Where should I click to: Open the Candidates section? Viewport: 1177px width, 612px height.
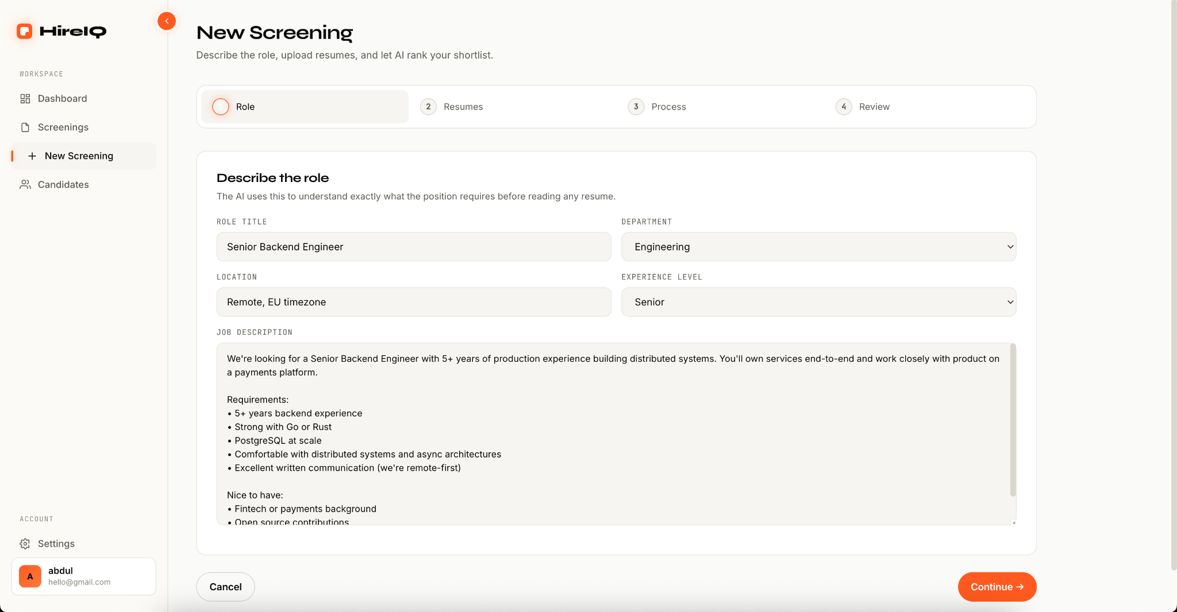[x=84, y=185]
